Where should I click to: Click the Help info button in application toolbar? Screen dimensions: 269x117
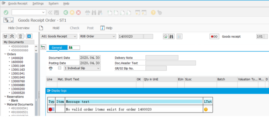(106, 28)
